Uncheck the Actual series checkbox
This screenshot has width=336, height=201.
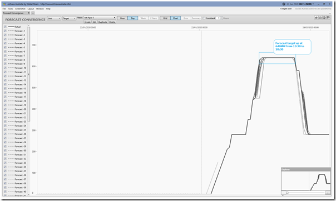(x=5, y=27)
